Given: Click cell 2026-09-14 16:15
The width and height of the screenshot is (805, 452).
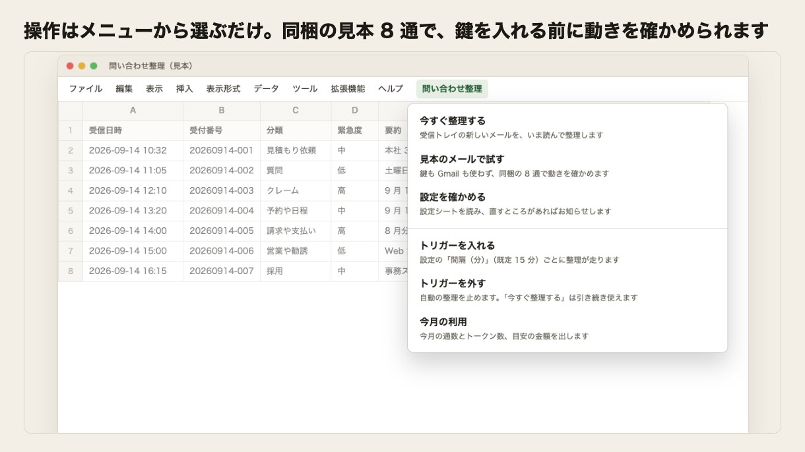Looking at the screenshot, I should pyautogui.click(x=133, y=271).
